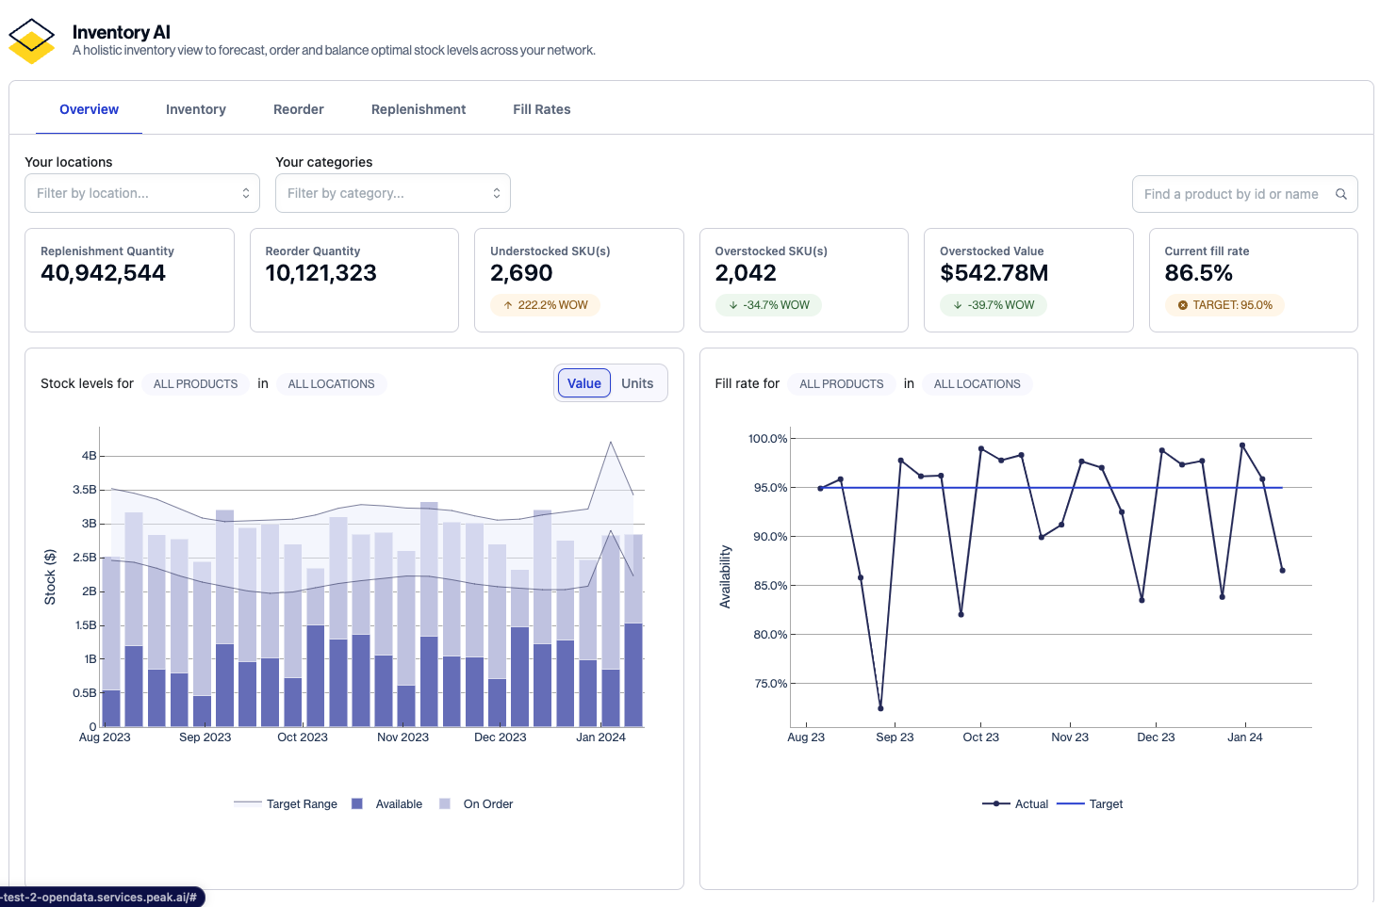
Task: Click the search magnifier icon
Action: (1340, 194)
